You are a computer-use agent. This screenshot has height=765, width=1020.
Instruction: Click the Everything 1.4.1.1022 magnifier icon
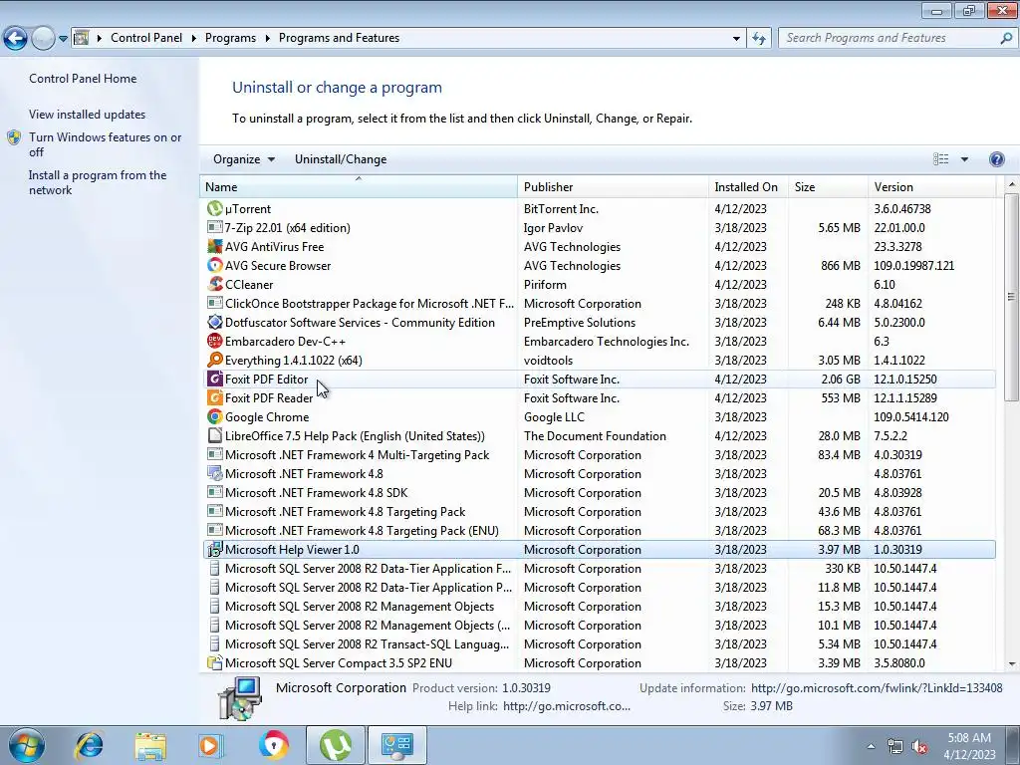pyautogui.click(x=215, y=360)
